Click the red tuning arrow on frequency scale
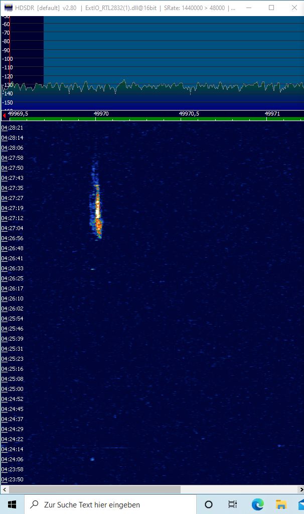The image size is (304, 514). (x=4, y=115)
